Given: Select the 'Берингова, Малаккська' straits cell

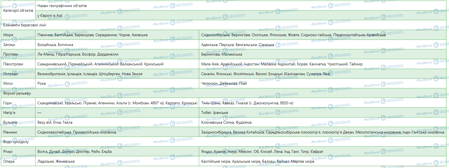Looking at the screenshot, I should [221, 54].
